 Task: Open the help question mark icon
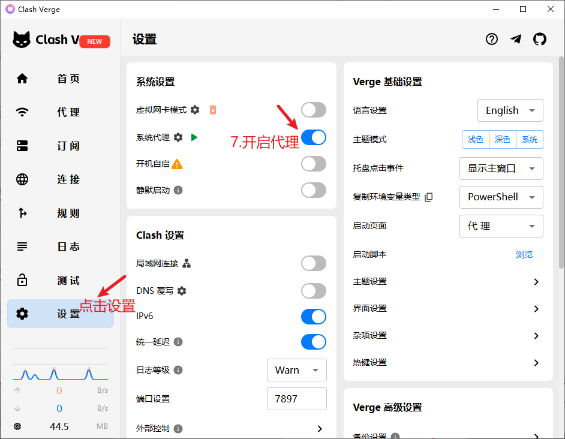(491, 39)
